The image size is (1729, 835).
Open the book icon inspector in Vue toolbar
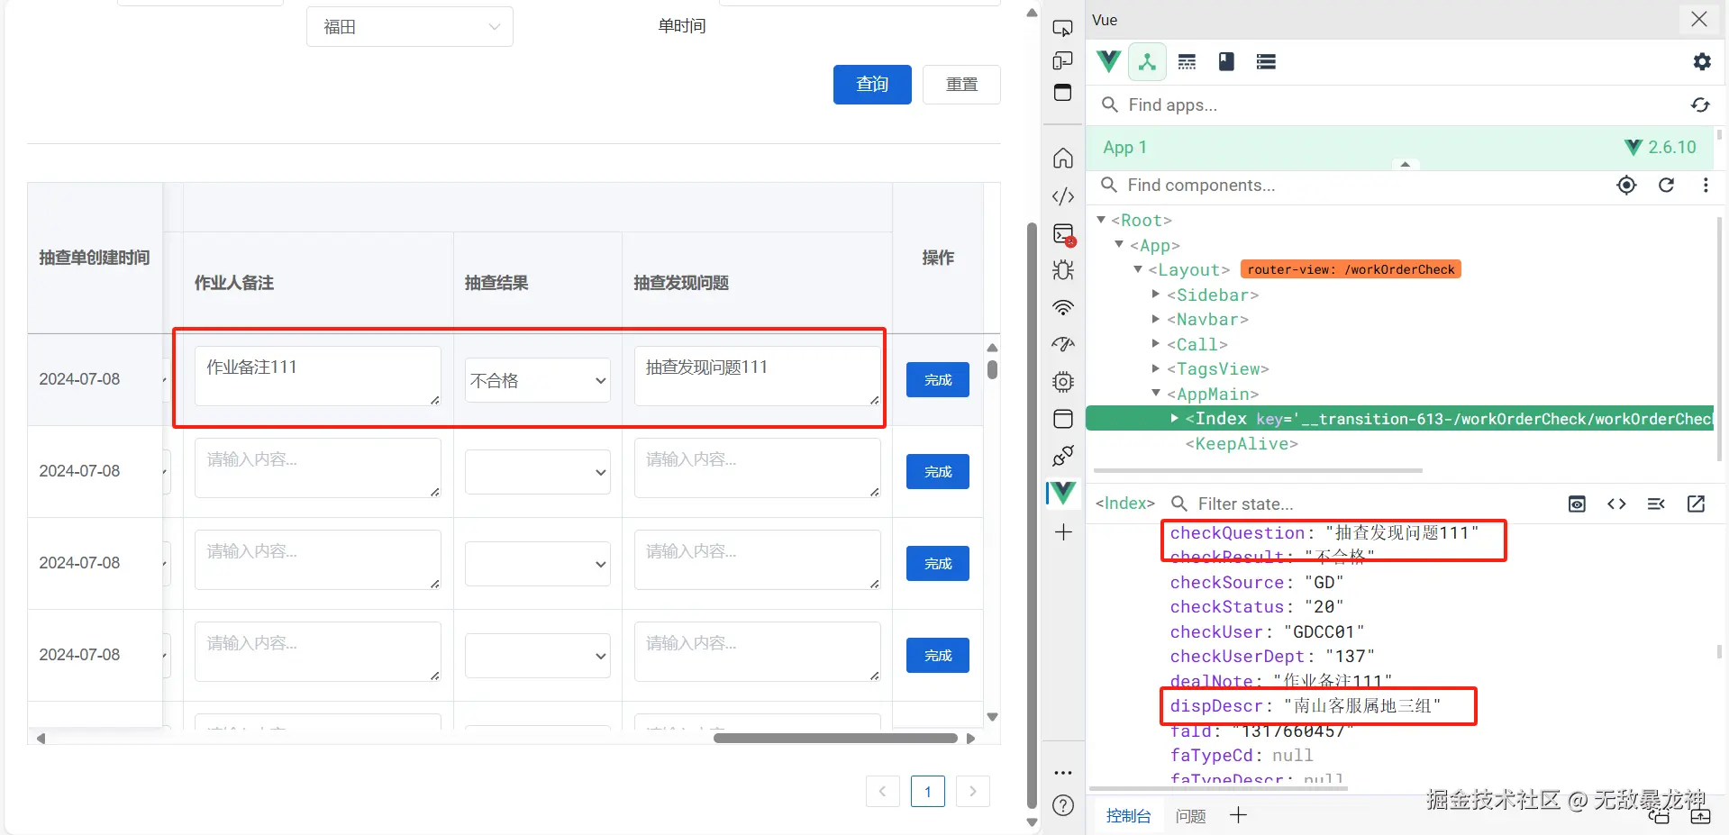1226,61
